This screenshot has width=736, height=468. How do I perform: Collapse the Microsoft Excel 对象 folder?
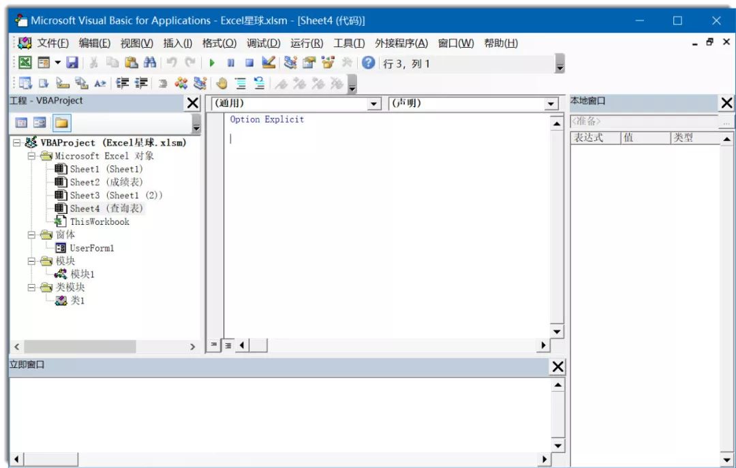pyautogui.click(x=31, y=155)
